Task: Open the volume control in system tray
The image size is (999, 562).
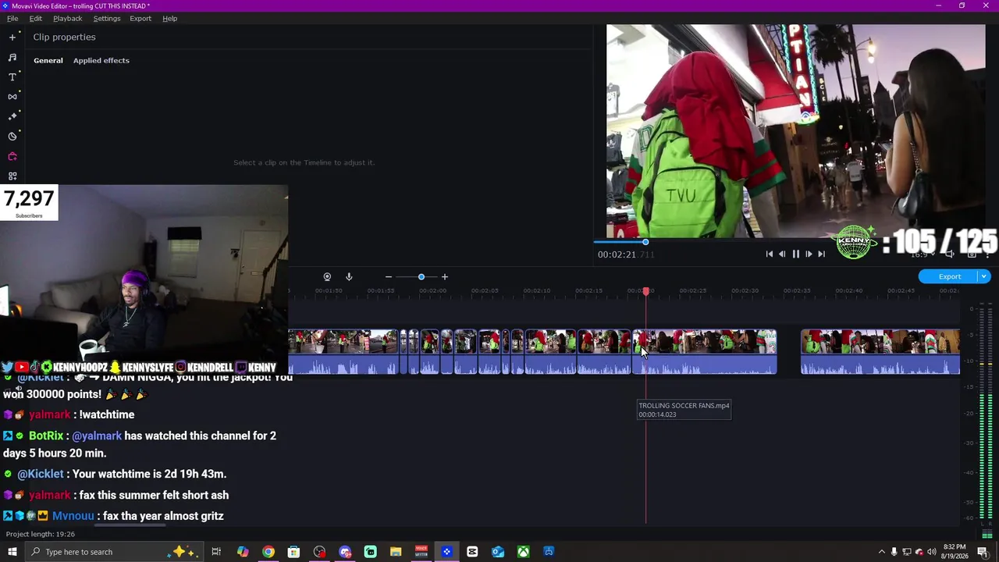Action: pos(931,552)
